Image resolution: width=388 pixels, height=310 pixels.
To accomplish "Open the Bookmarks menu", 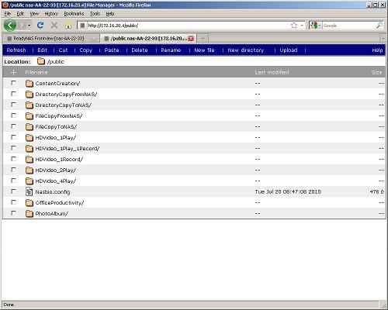I will 74,14.
